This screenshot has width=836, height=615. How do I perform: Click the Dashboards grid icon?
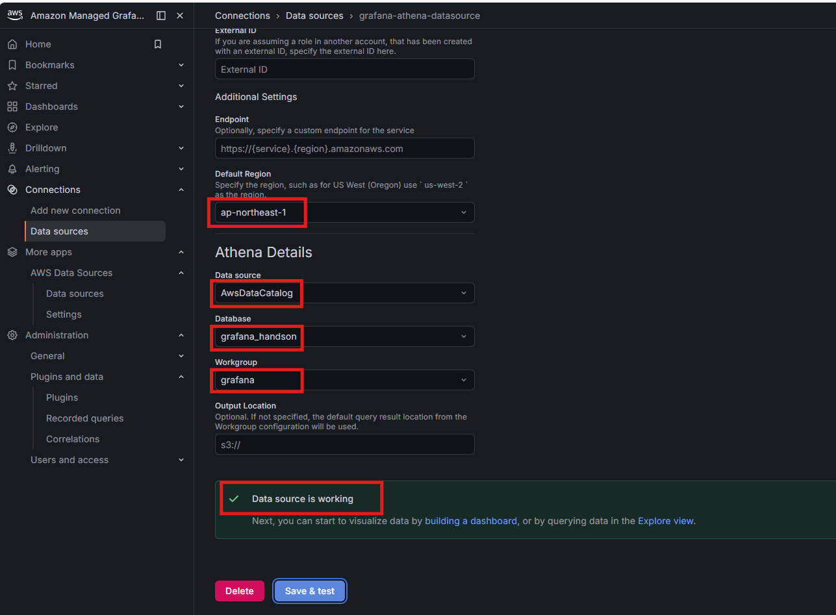tap(12, 107)
